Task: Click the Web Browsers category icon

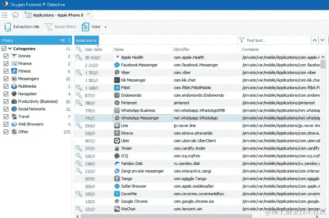Action: [x=14, y=124]
